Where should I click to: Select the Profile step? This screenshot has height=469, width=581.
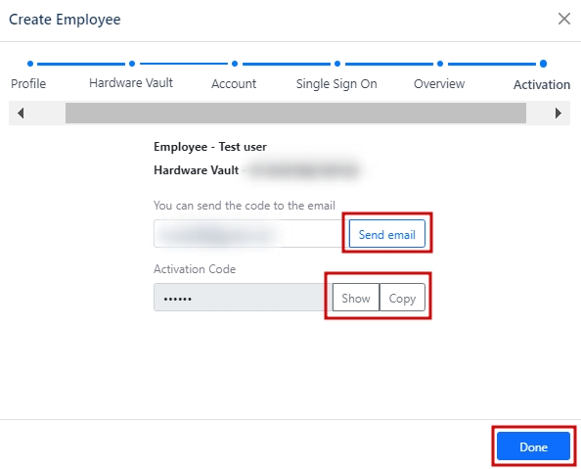tap(28, 84)
